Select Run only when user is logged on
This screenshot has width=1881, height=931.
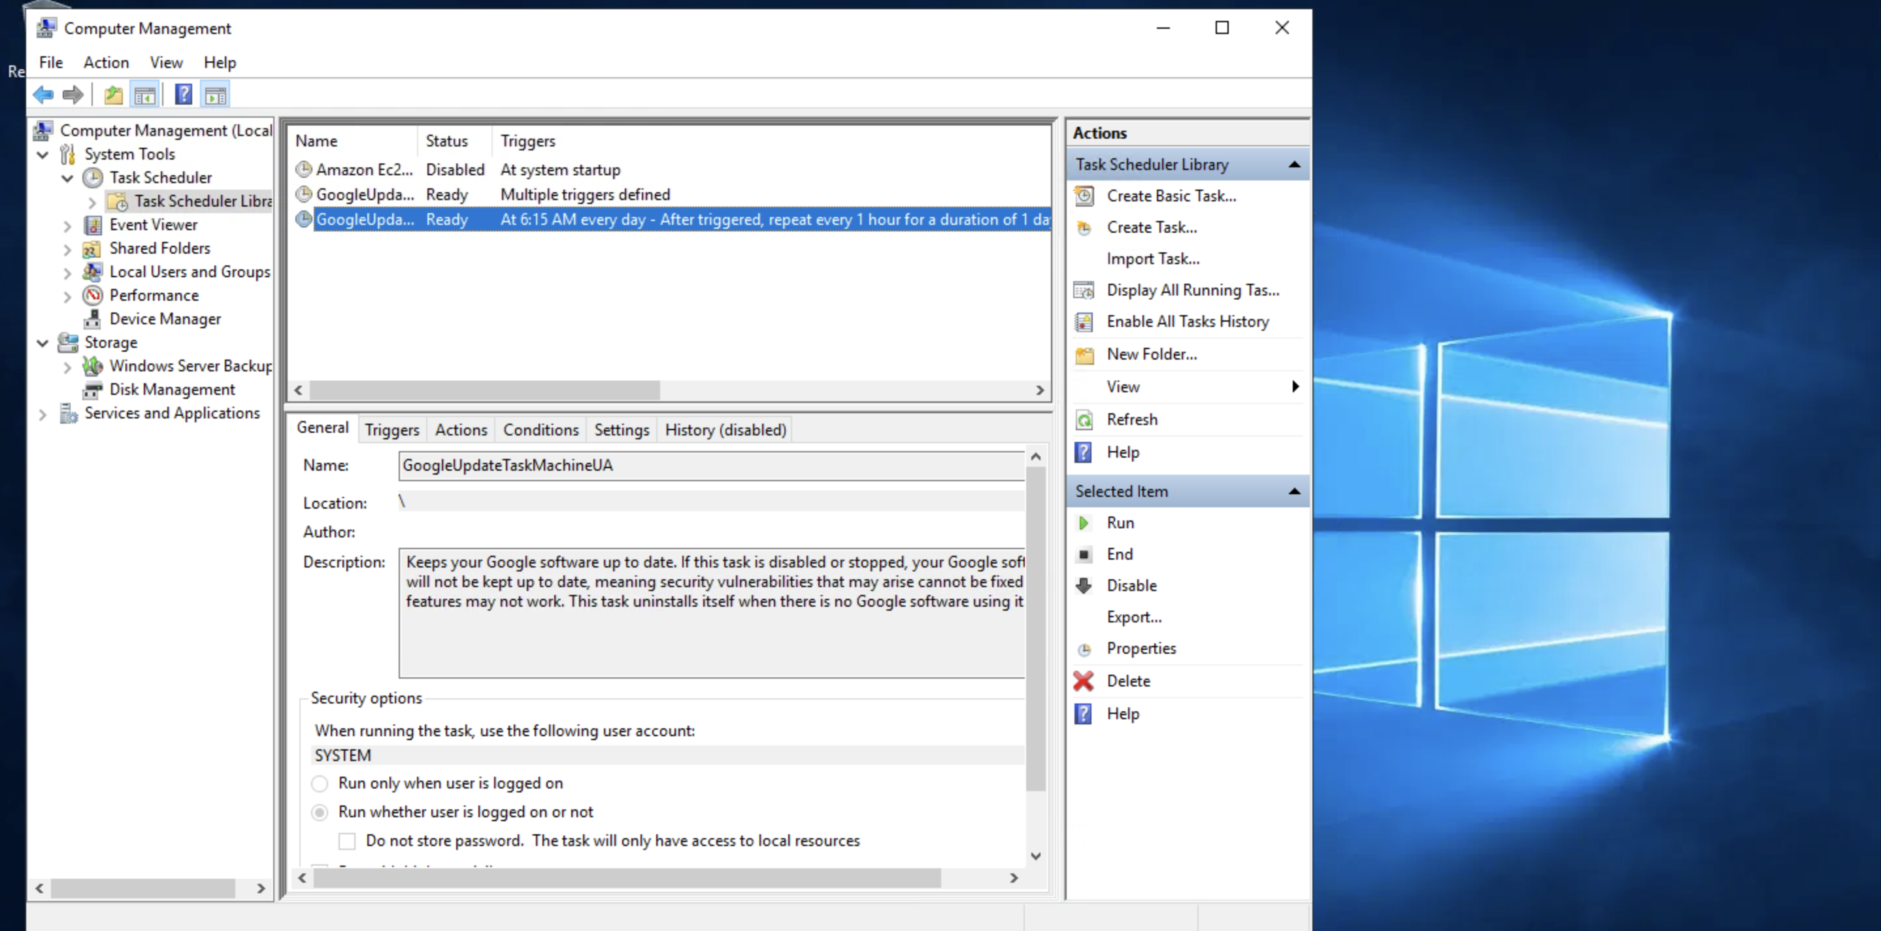[x=320, y=783]
